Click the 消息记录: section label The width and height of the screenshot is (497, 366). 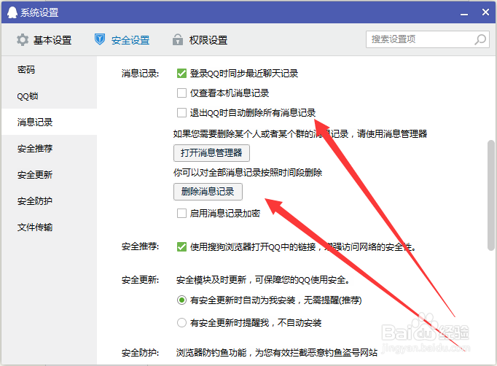click(140, 74)
